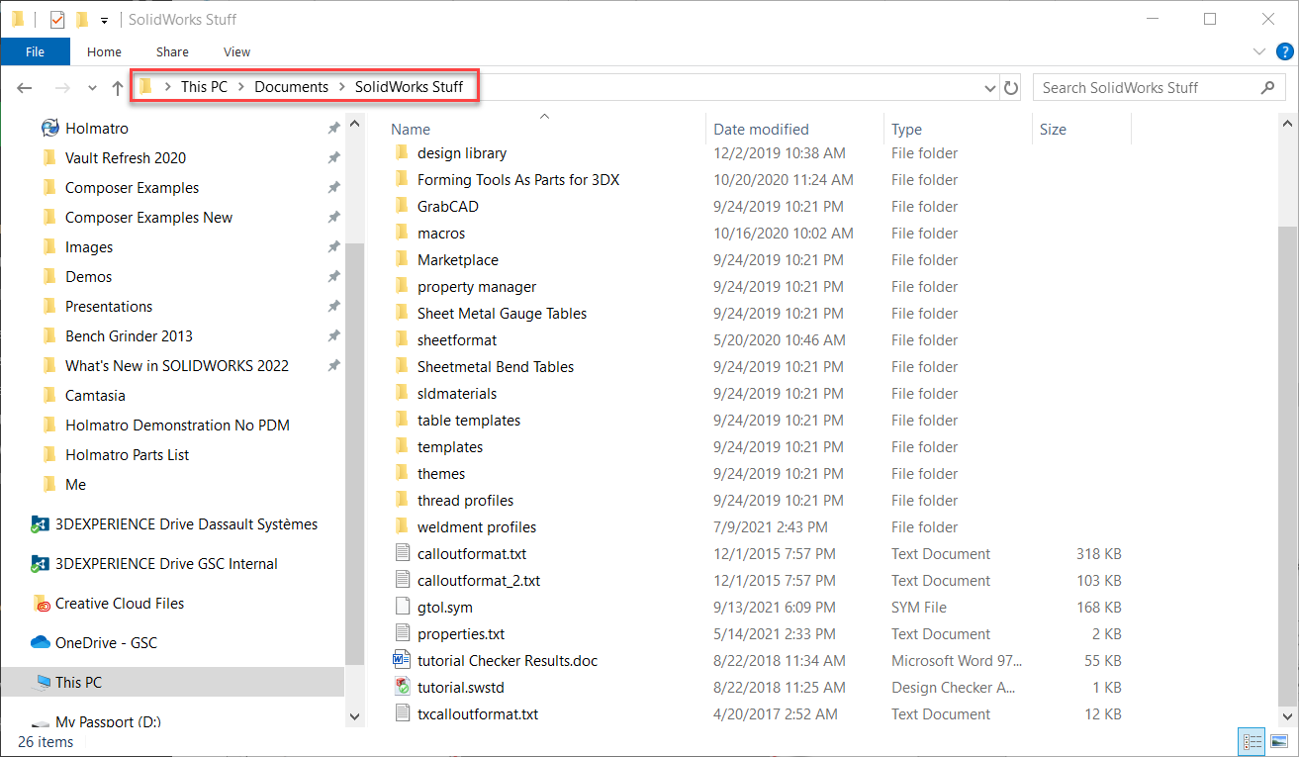Click Documents in the address breadcrumb

(x=291, y=87)
